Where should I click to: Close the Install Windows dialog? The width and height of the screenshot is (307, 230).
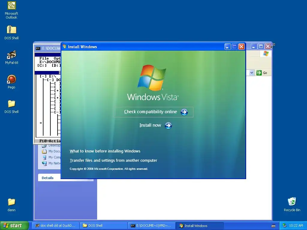[x=242, y=46]
